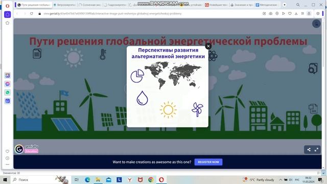Open the atom icon behind the popup
The width and height of the screenshot is (327, 184).
click(213, 56)
